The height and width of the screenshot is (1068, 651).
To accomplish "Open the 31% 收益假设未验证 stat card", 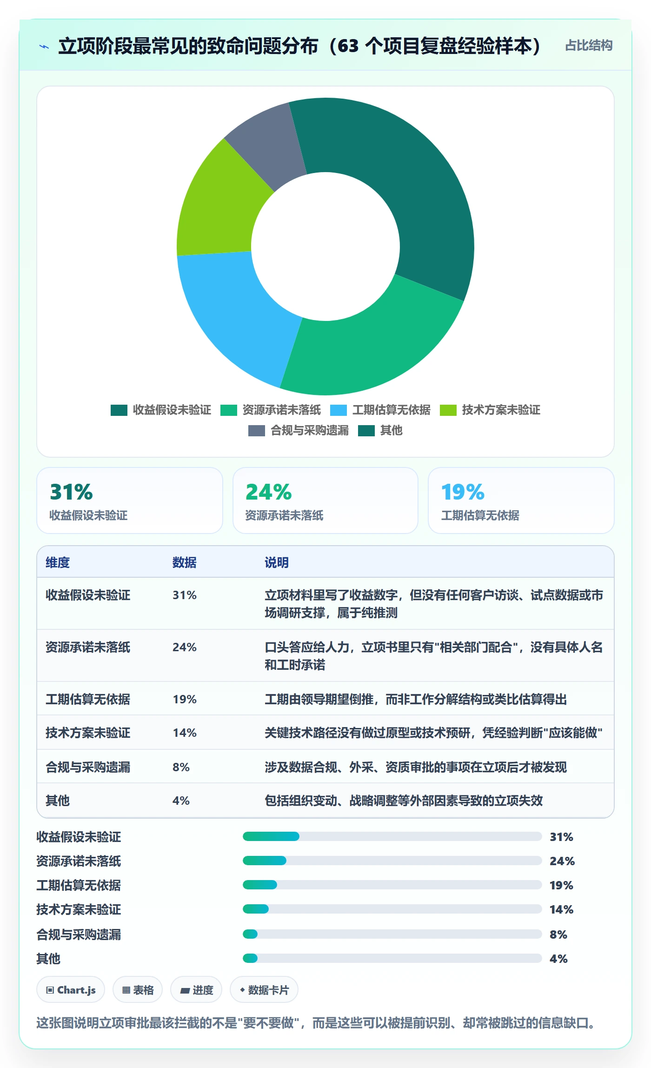I will 130,501.
